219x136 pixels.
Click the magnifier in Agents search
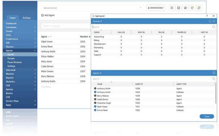(214, 79)
